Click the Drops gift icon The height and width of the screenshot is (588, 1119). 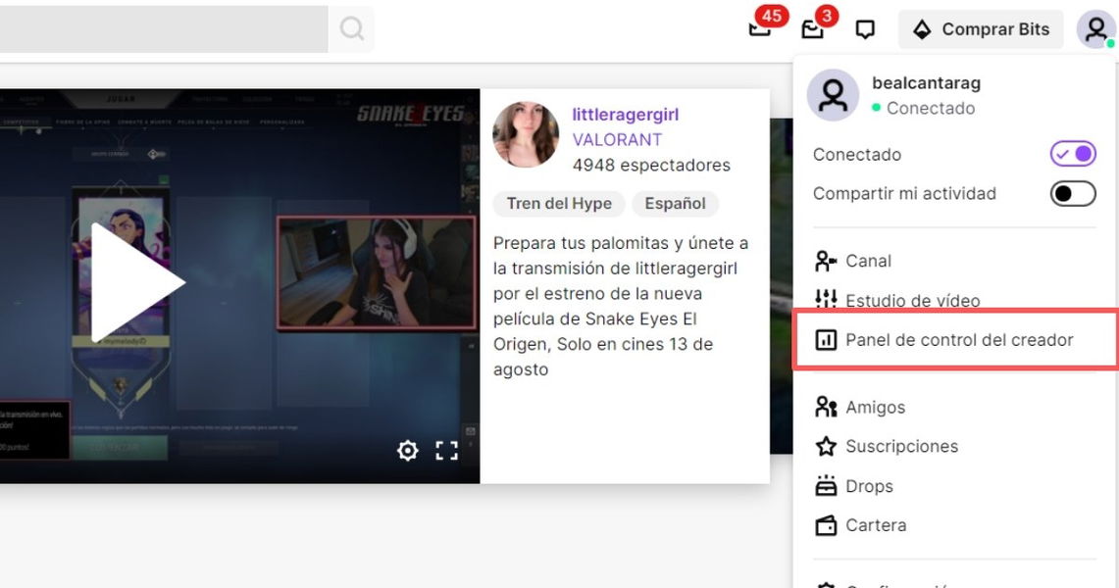click(x=826, y=486)
